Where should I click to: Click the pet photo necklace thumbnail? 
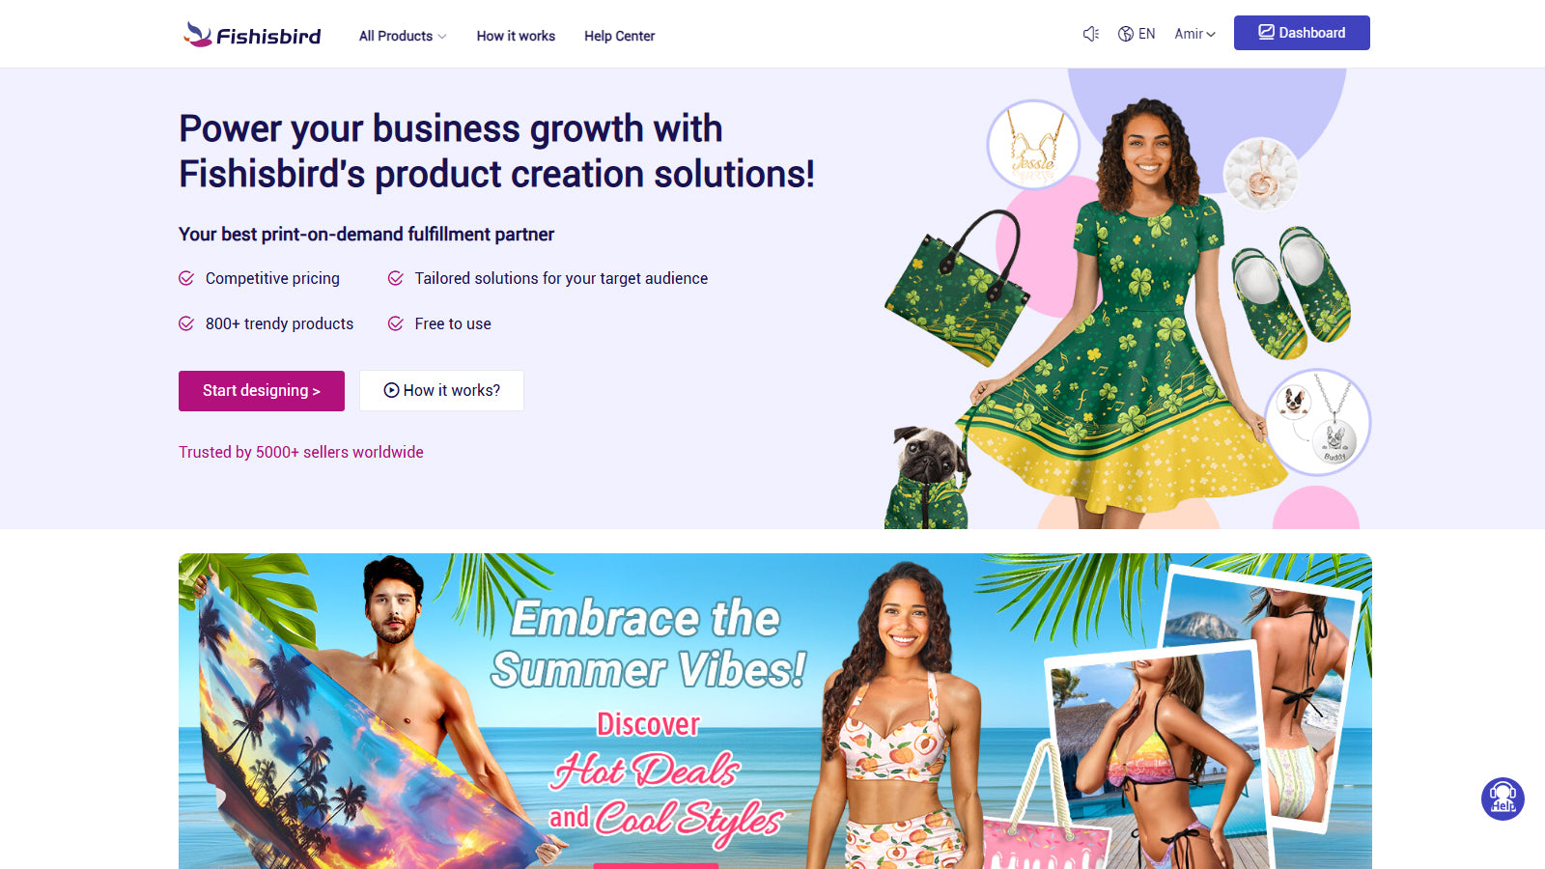[1318, 422]
